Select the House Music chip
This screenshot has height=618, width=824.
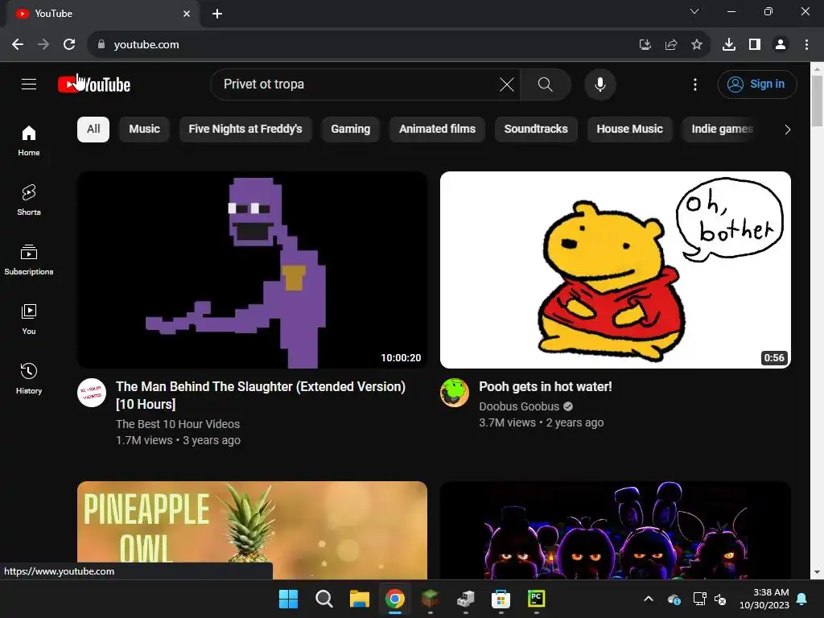pos(629,130)
